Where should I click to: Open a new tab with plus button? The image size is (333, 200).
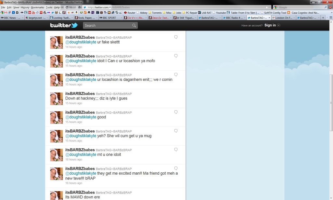[323, 18]
